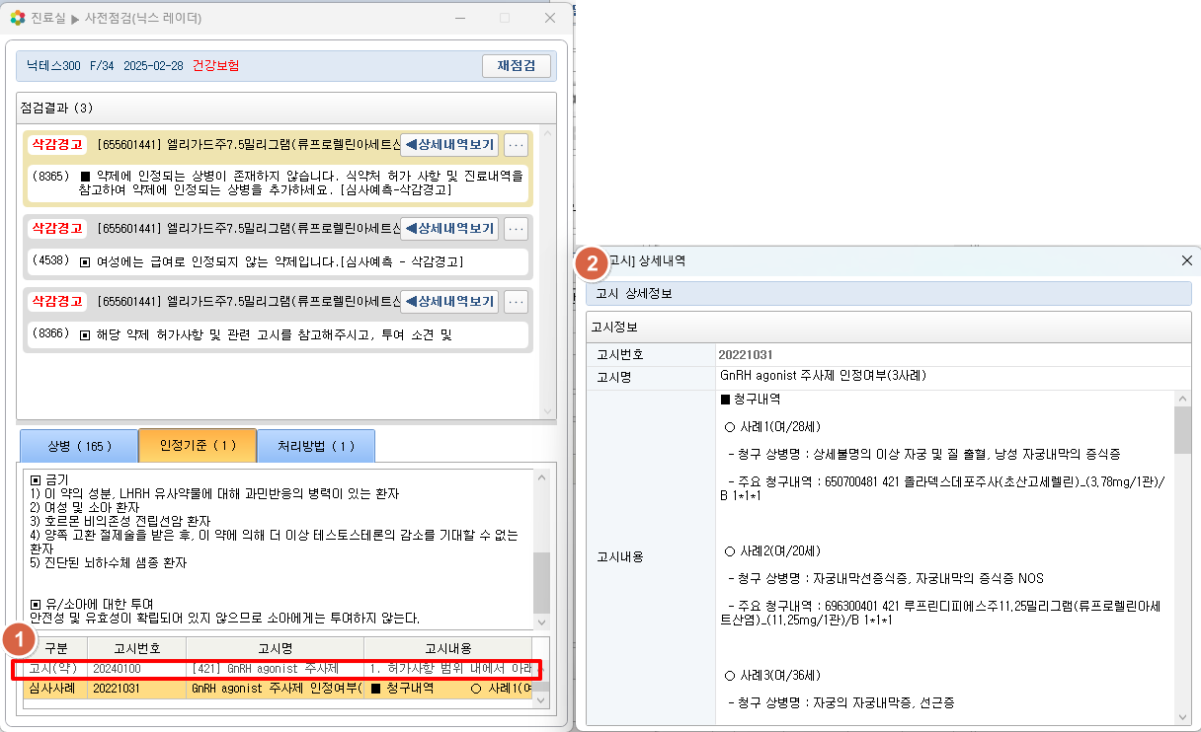Screen dimensions: 1201x732
Task: Click the 재점검 button
Action: (x=517, y=66)
